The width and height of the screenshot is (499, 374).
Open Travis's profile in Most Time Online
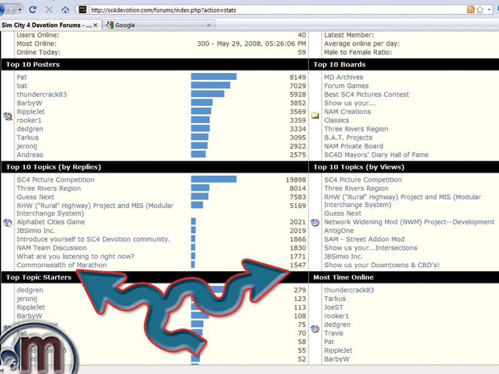[334, 333]
